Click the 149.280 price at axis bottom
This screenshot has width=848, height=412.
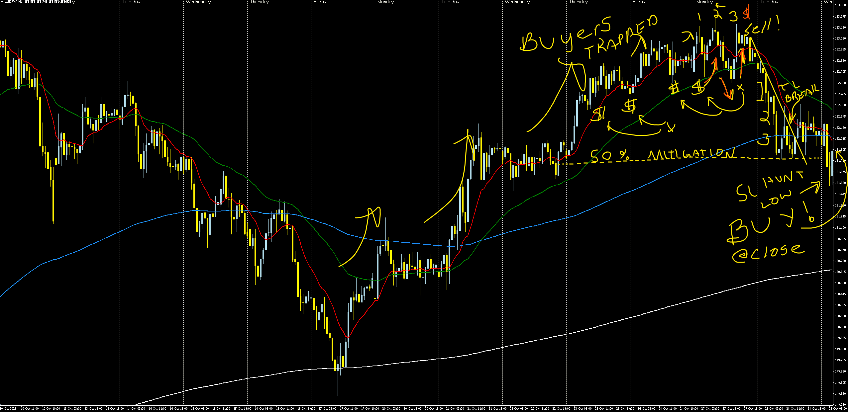(840, 405)
